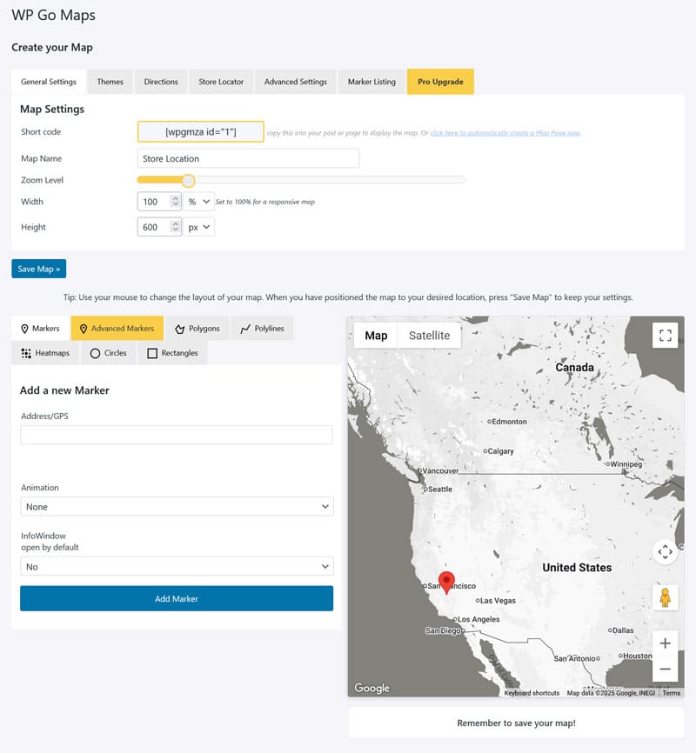Click the Edmonton map label

point(509,422)
